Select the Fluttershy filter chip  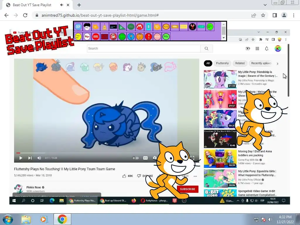tap(222, 63)
